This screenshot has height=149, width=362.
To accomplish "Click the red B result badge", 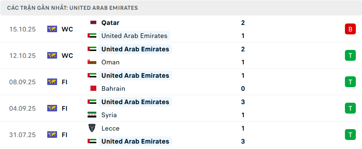I will coord(350,29).
